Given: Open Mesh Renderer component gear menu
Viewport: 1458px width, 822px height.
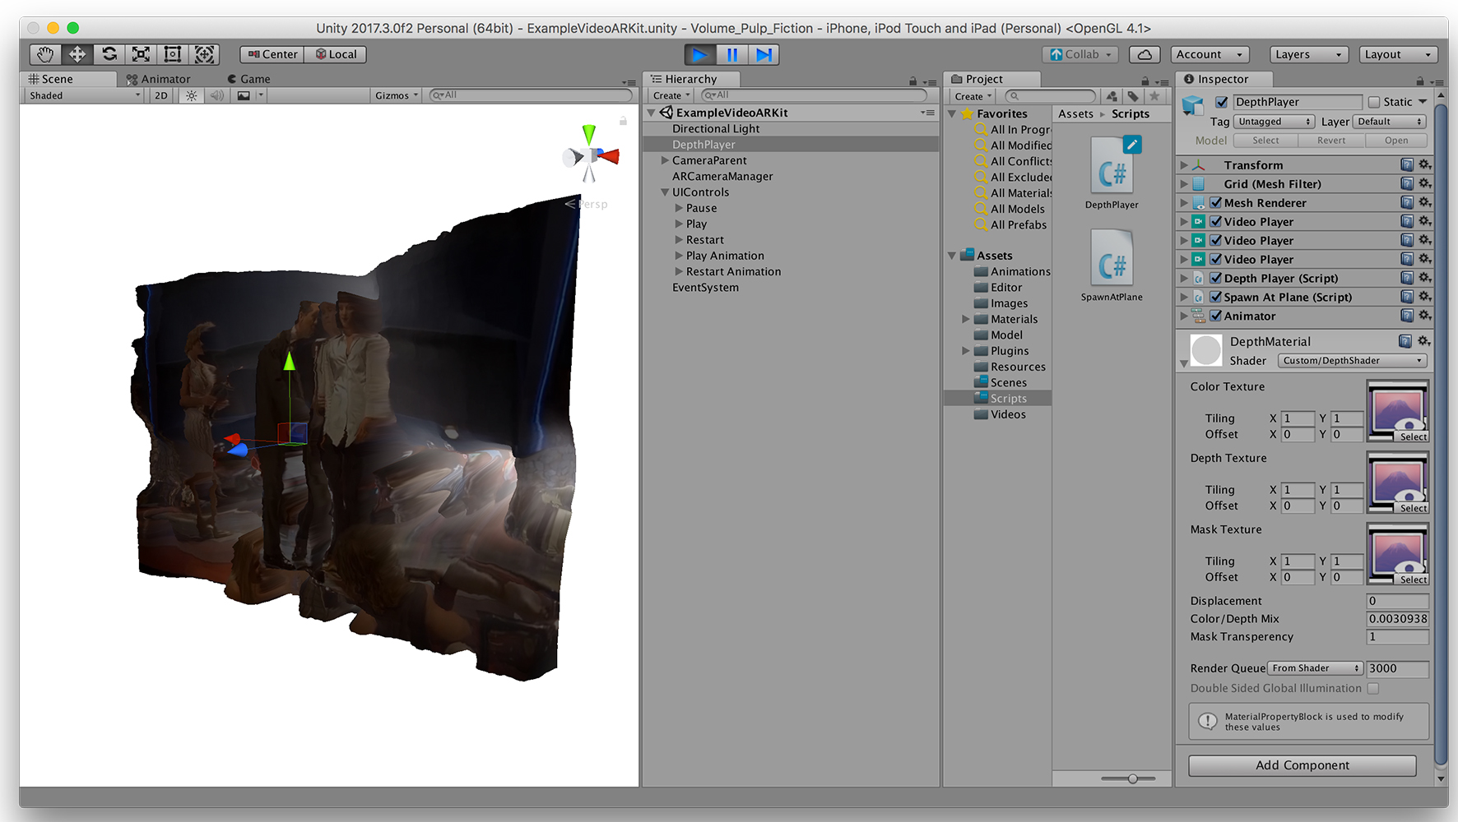Looking at the screenshot, I should pyautogui.click(x=1424, y=202).
